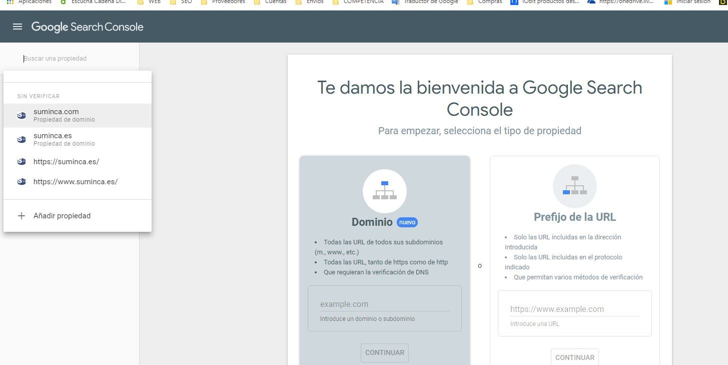
Task: Click the 'Que requieran la verificación de DNS' bullet
Action: click(376, 272)
